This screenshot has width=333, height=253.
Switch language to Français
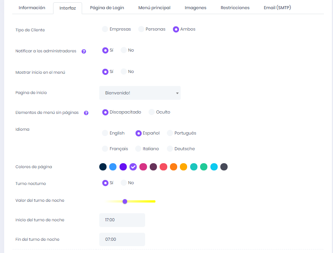(105, 149)
